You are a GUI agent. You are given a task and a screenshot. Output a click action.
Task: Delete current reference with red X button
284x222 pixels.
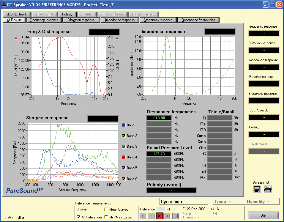coord(160,216)
